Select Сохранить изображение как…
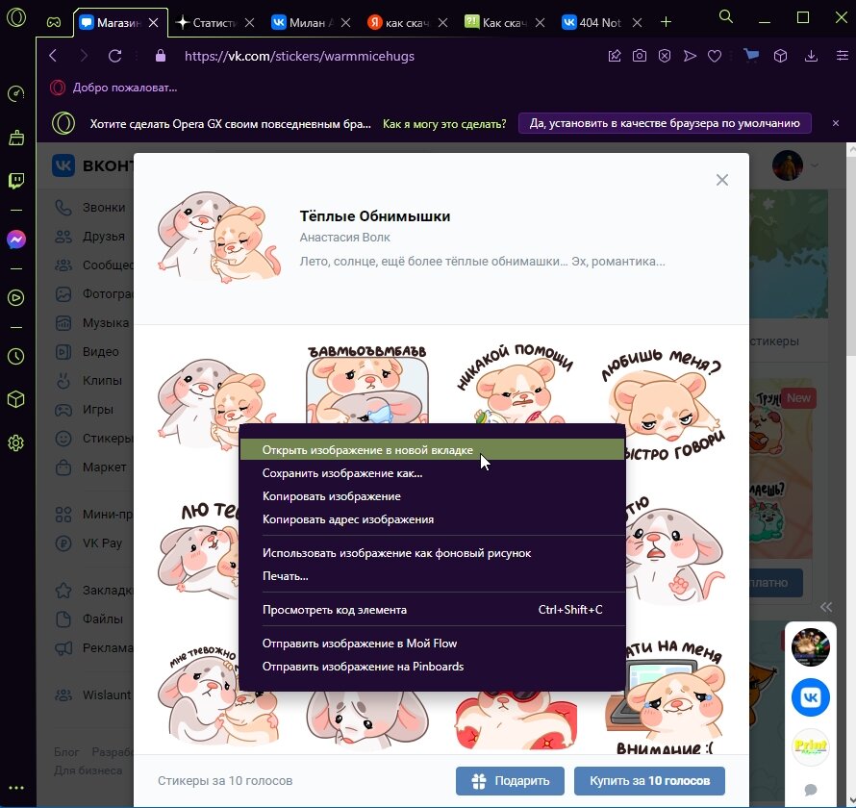The width and height of the screenshot is (856, 808). tap(432, 473)
